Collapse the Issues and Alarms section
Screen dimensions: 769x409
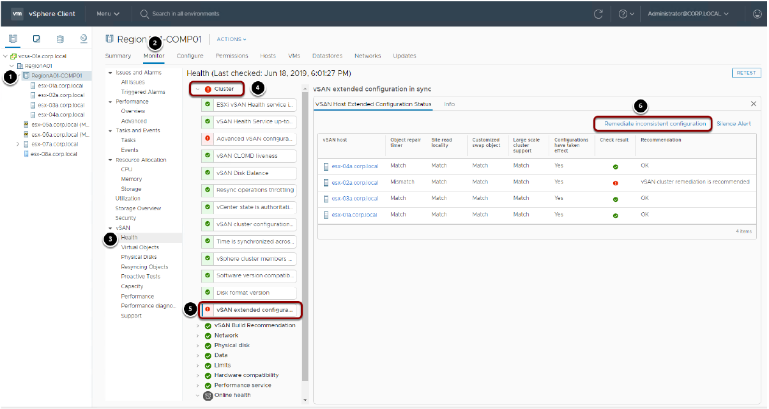110,72
